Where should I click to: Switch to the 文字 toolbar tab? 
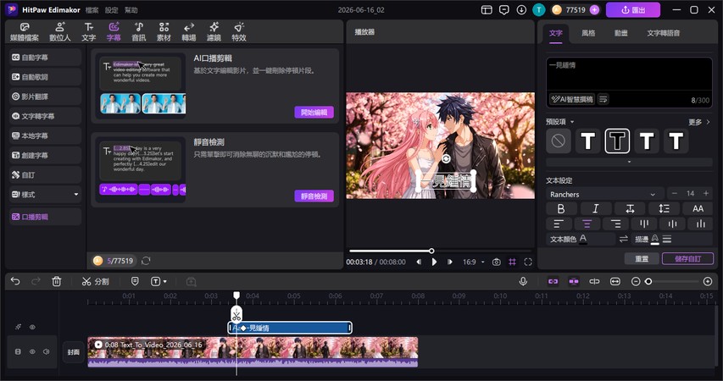[x=88, y=32]
